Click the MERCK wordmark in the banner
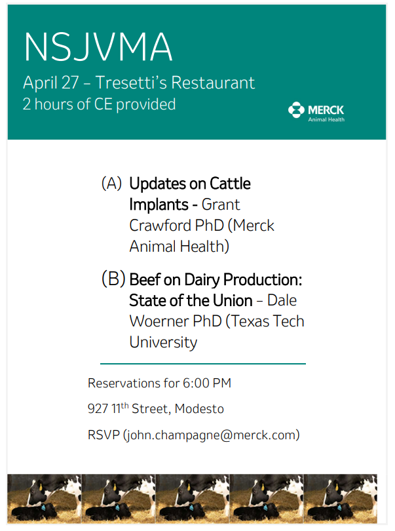Screen dimensions: 395x531 point(326,109)
